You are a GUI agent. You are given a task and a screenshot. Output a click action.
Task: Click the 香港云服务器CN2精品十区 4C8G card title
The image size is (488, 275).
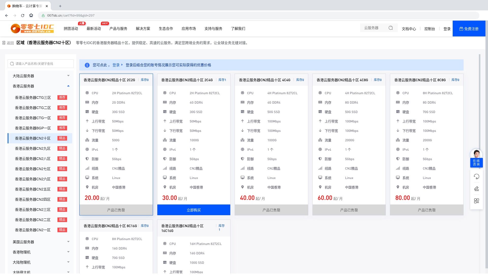[x=342, y=80]
